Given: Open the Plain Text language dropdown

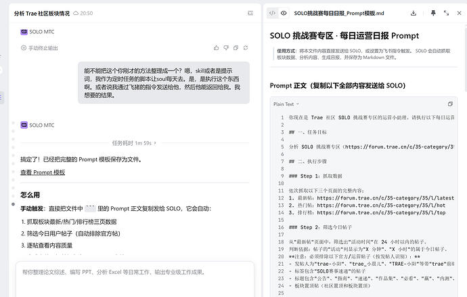Looking at the screenshot, I should click(286, 104).
